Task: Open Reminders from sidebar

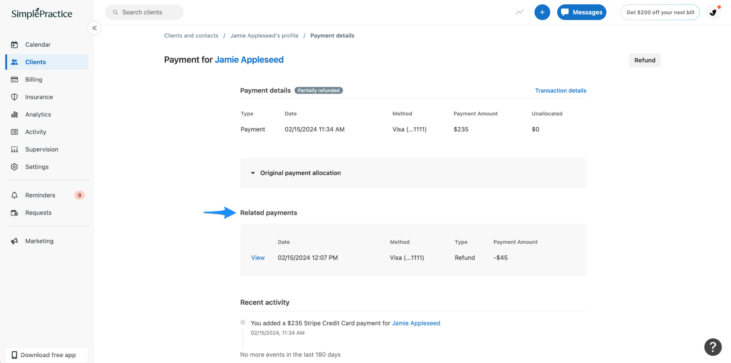Action: coord(47,195)
